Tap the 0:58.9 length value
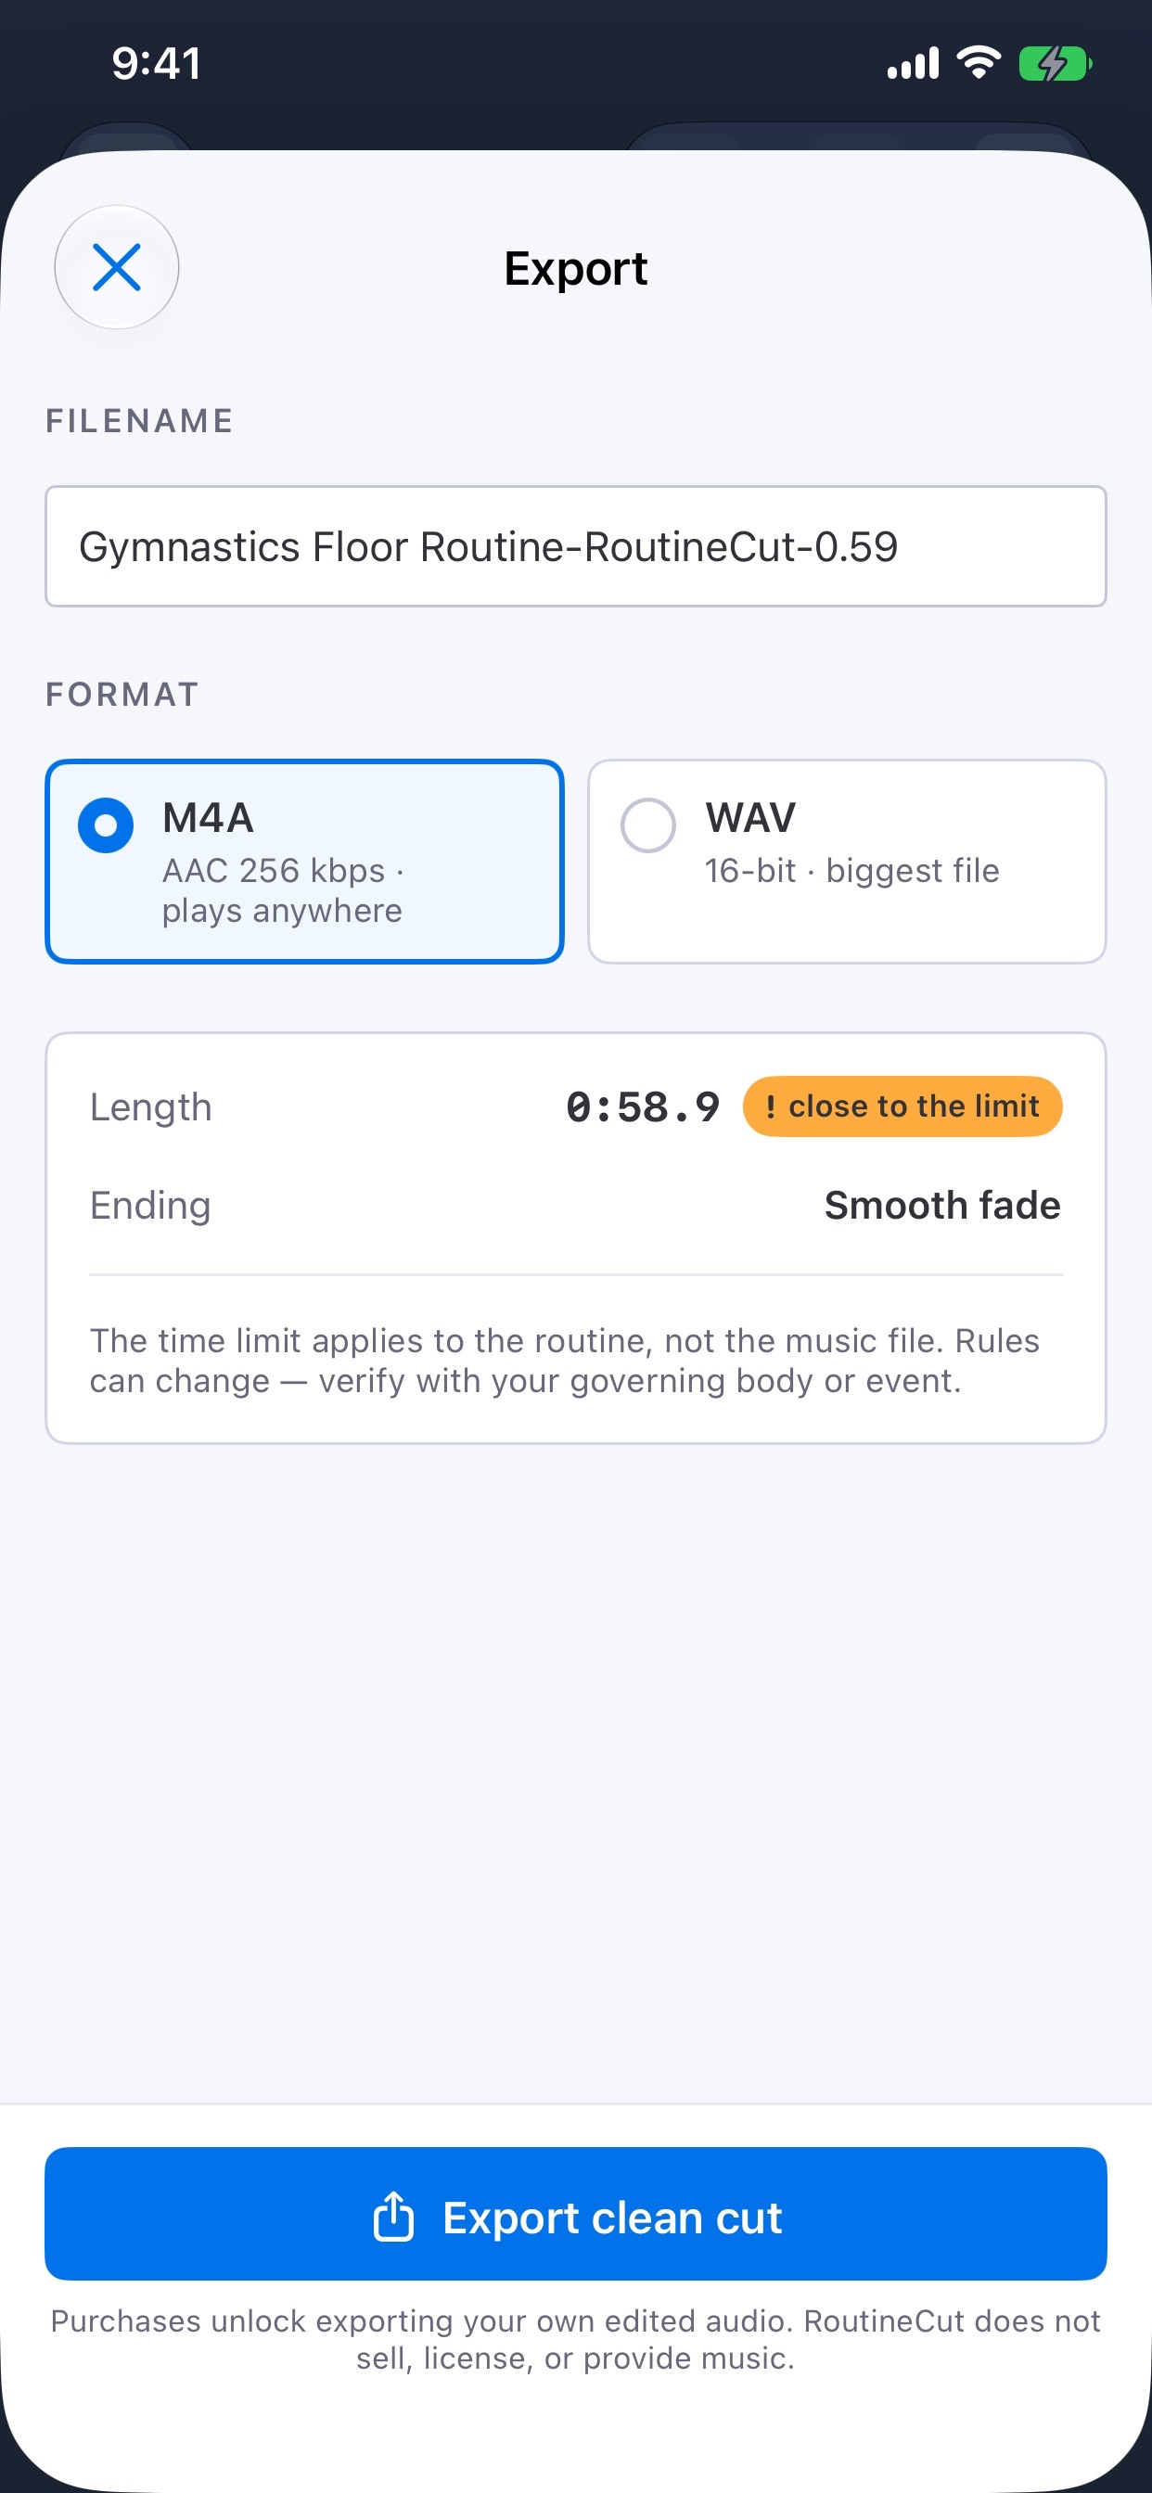Image resolution: width=1152 pixels, height=2493 pixels. point(643,1106)
